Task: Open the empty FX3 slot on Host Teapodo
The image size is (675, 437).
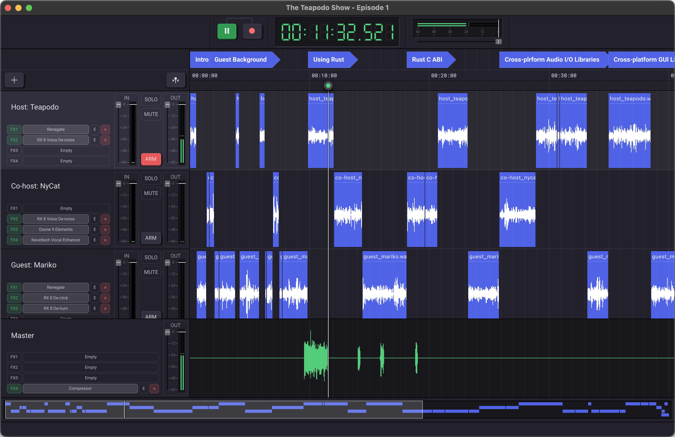Action: coord(66,150)
